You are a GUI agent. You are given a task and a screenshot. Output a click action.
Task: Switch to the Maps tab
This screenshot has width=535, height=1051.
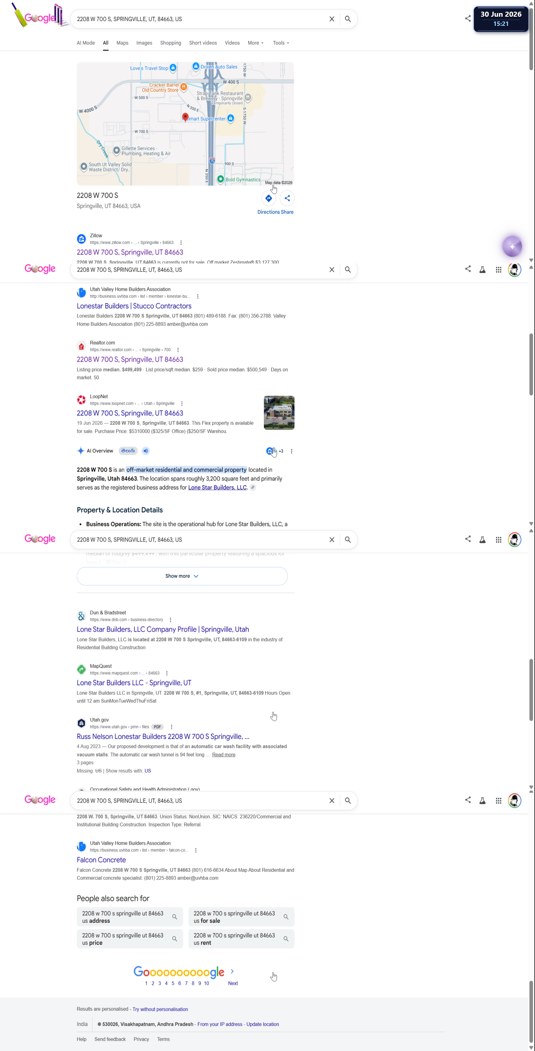point(122,43)
